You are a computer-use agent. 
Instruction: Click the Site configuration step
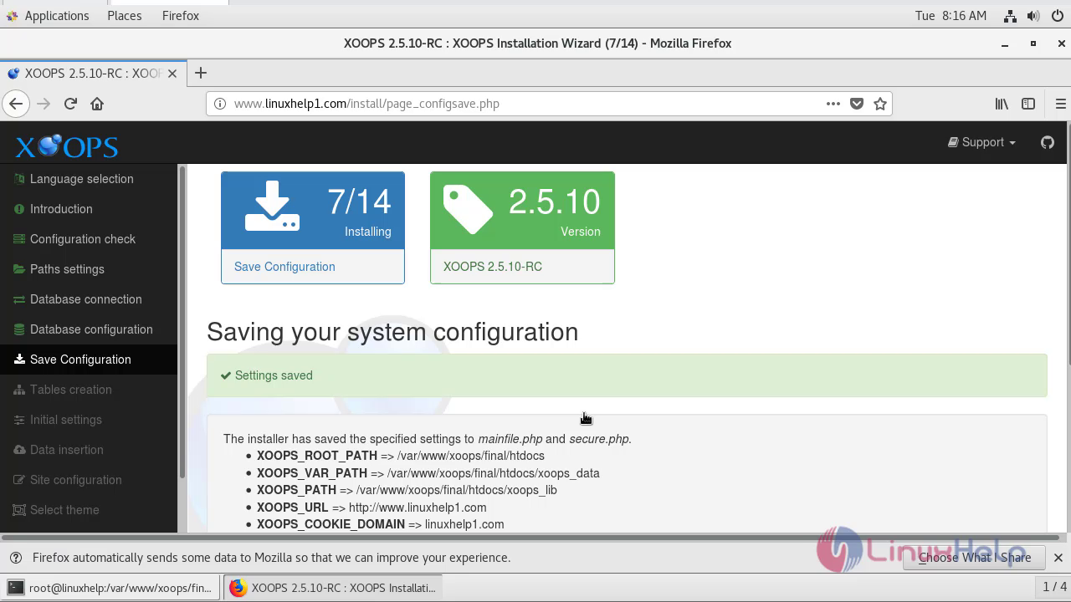pyautogui.click(x=75, y=480)
